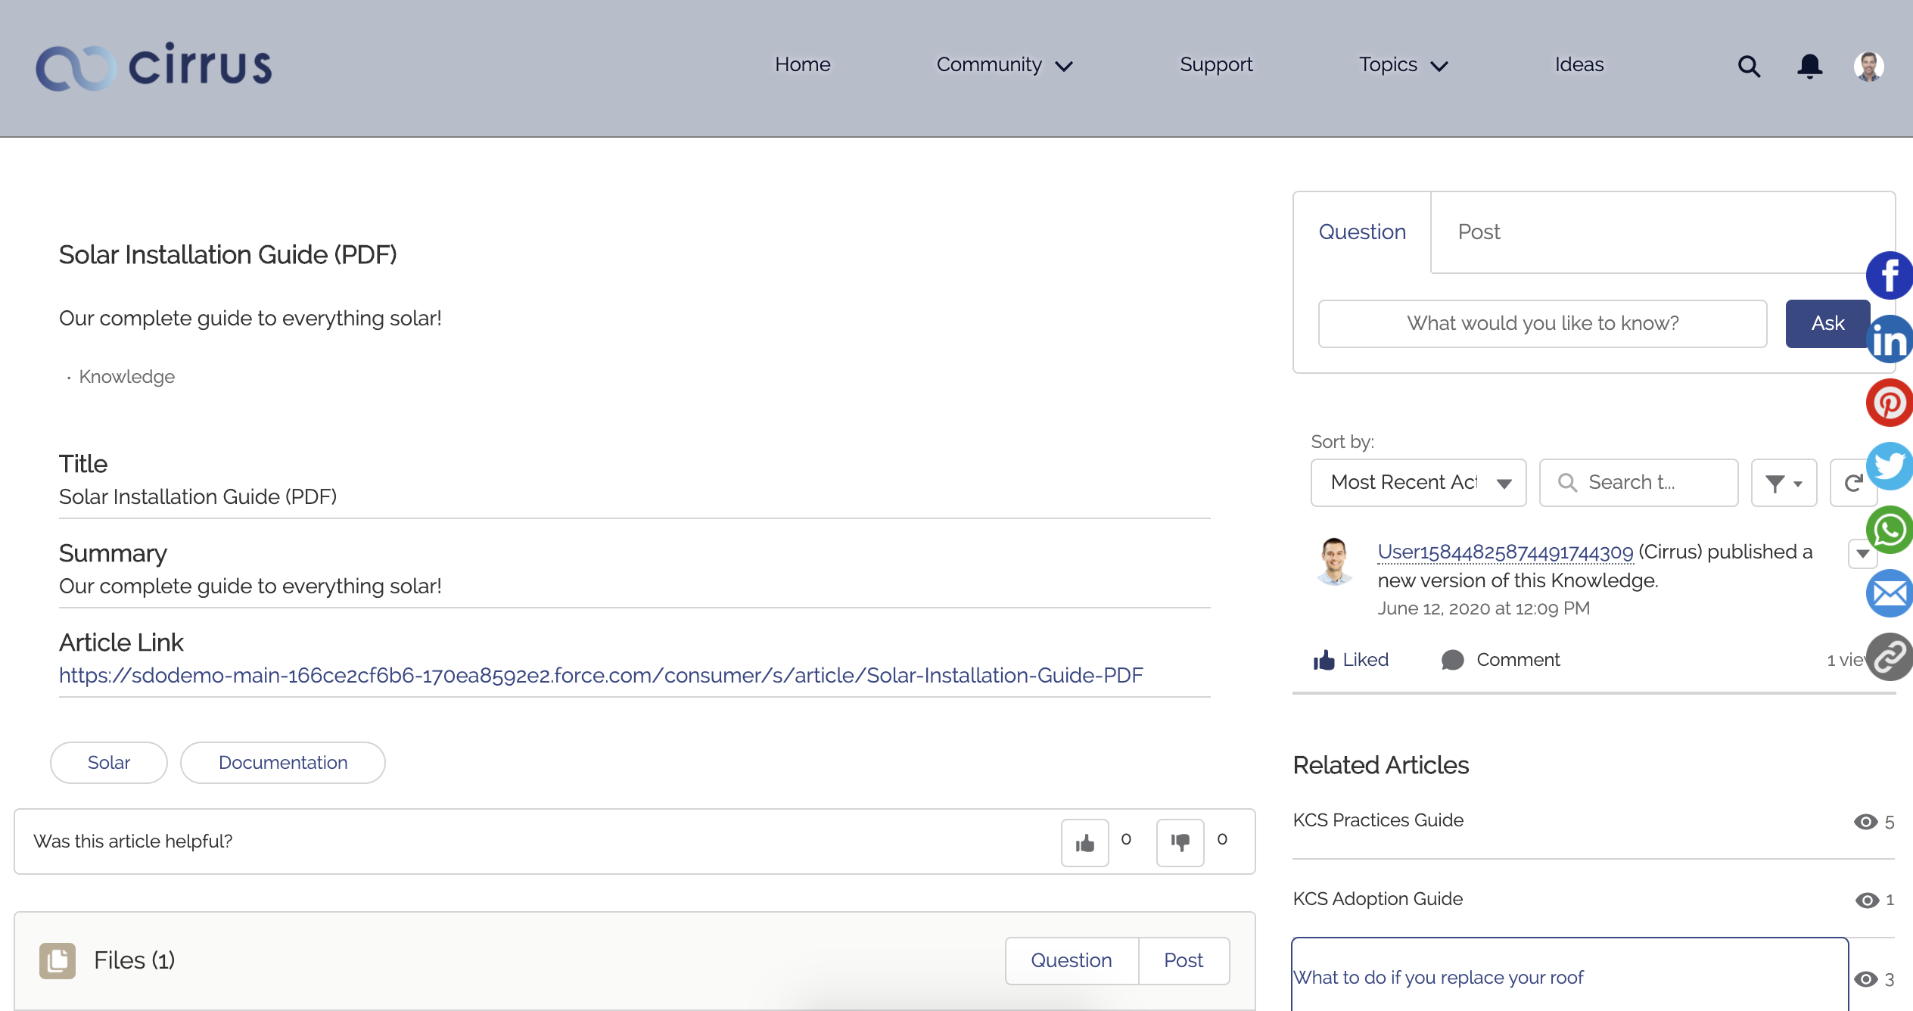Switch to the Post tab

point(1478,232)
